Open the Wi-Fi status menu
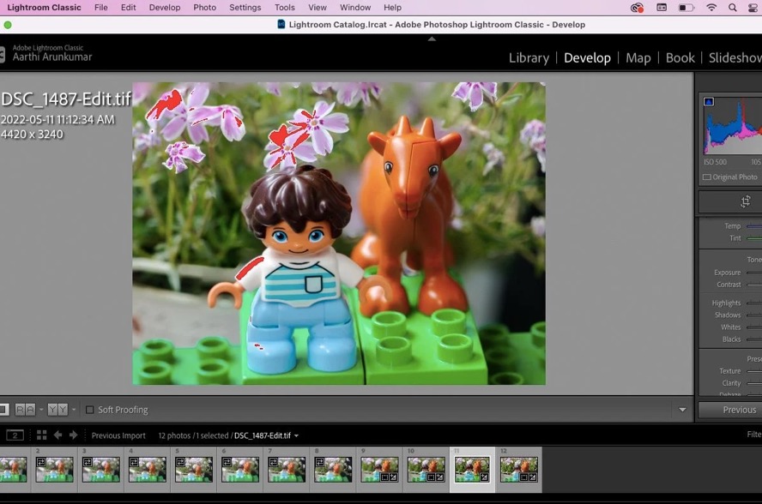This screenshot has height=504, width=762. 711,7
